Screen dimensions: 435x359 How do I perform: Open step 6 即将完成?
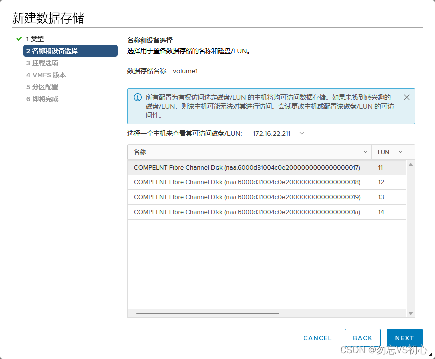click(42, 99)
